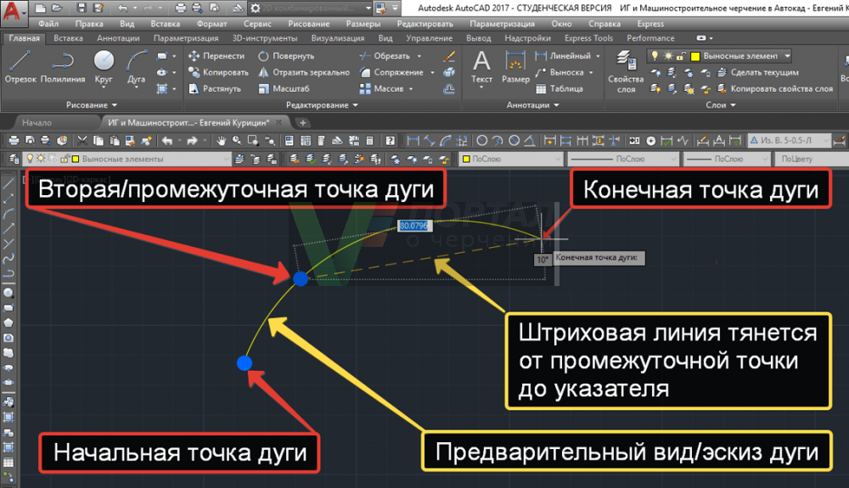Expand the Редактирование panel
849x488 pixels.
pyautogui.click(x=322, y=105)
